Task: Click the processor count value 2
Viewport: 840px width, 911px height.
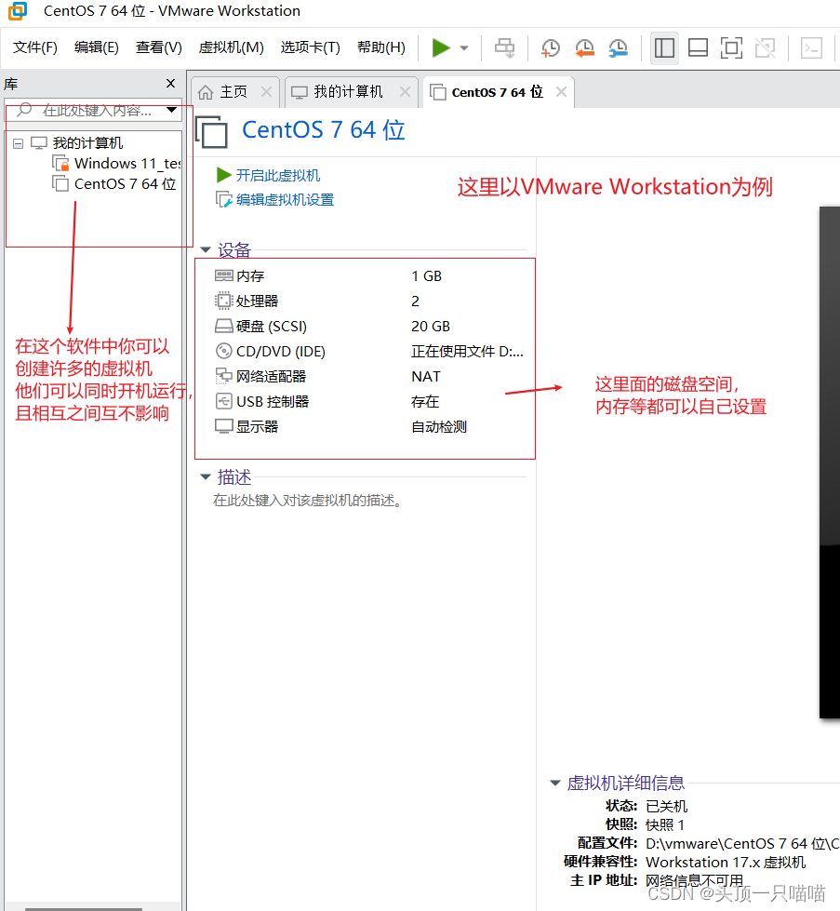Action: 416,301
